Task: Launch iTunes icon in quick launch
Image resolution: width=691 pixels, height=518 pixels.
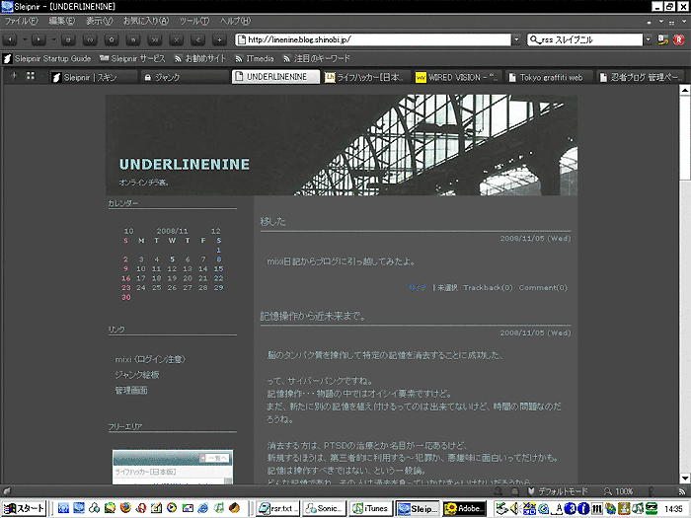Action: click(x=219, y=508)
